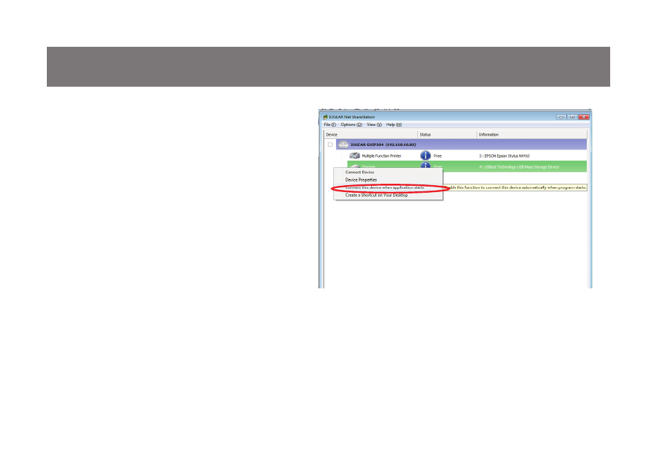Viewport: 657px width, 457px height.
Task: Click the Multiple Function Printer icon
Action: [355, 156]
